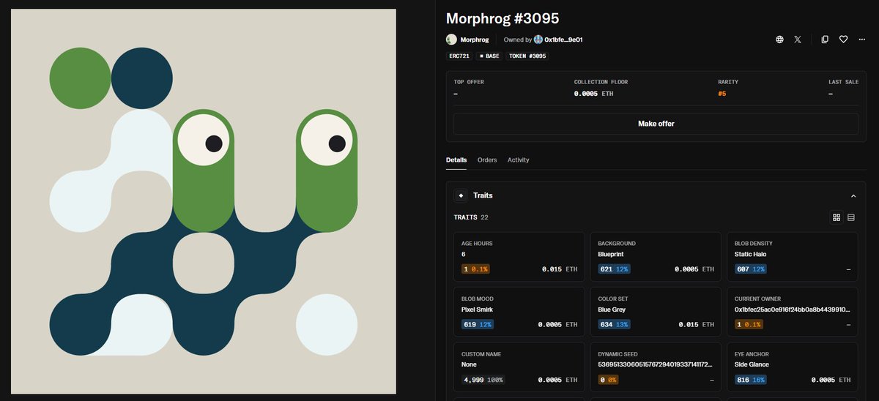The width and height of the screenshot is (879, 401).
Task: Click the Traits section icon
Action: pos(461,195)
